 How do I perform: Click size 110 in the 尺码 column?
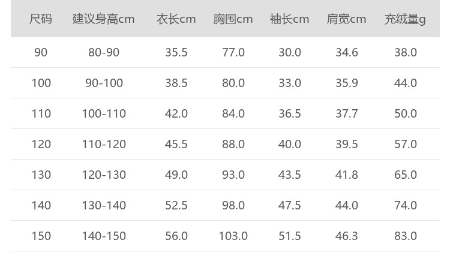41,113
